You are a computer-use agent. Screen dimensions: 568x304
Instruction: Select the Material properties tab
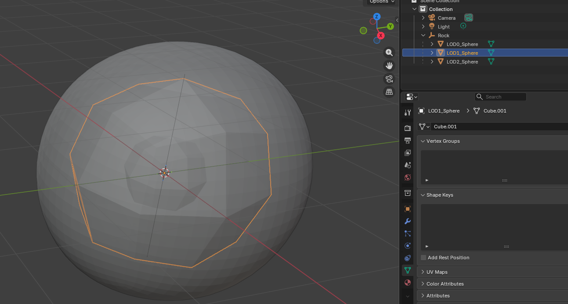(407, 283)
